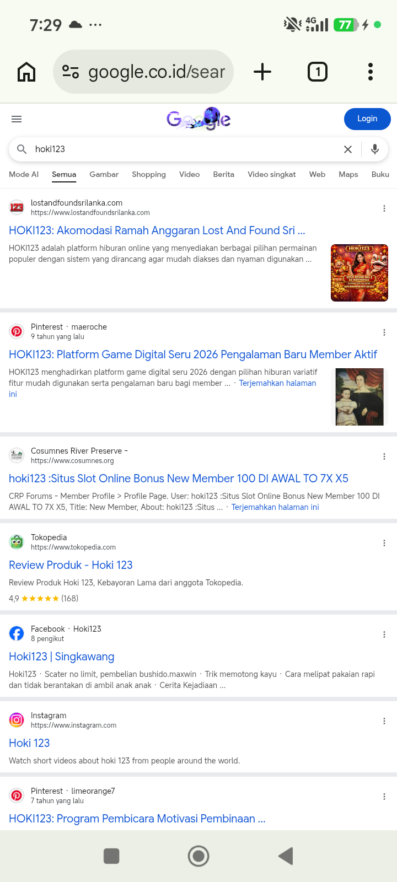
Task: Open options for Pinterest limeorange7 result
Action: [384, 797]
